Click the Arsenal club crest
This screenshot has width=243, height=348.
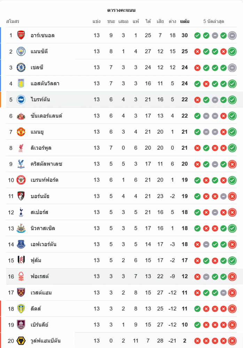(x=21, y=35)
